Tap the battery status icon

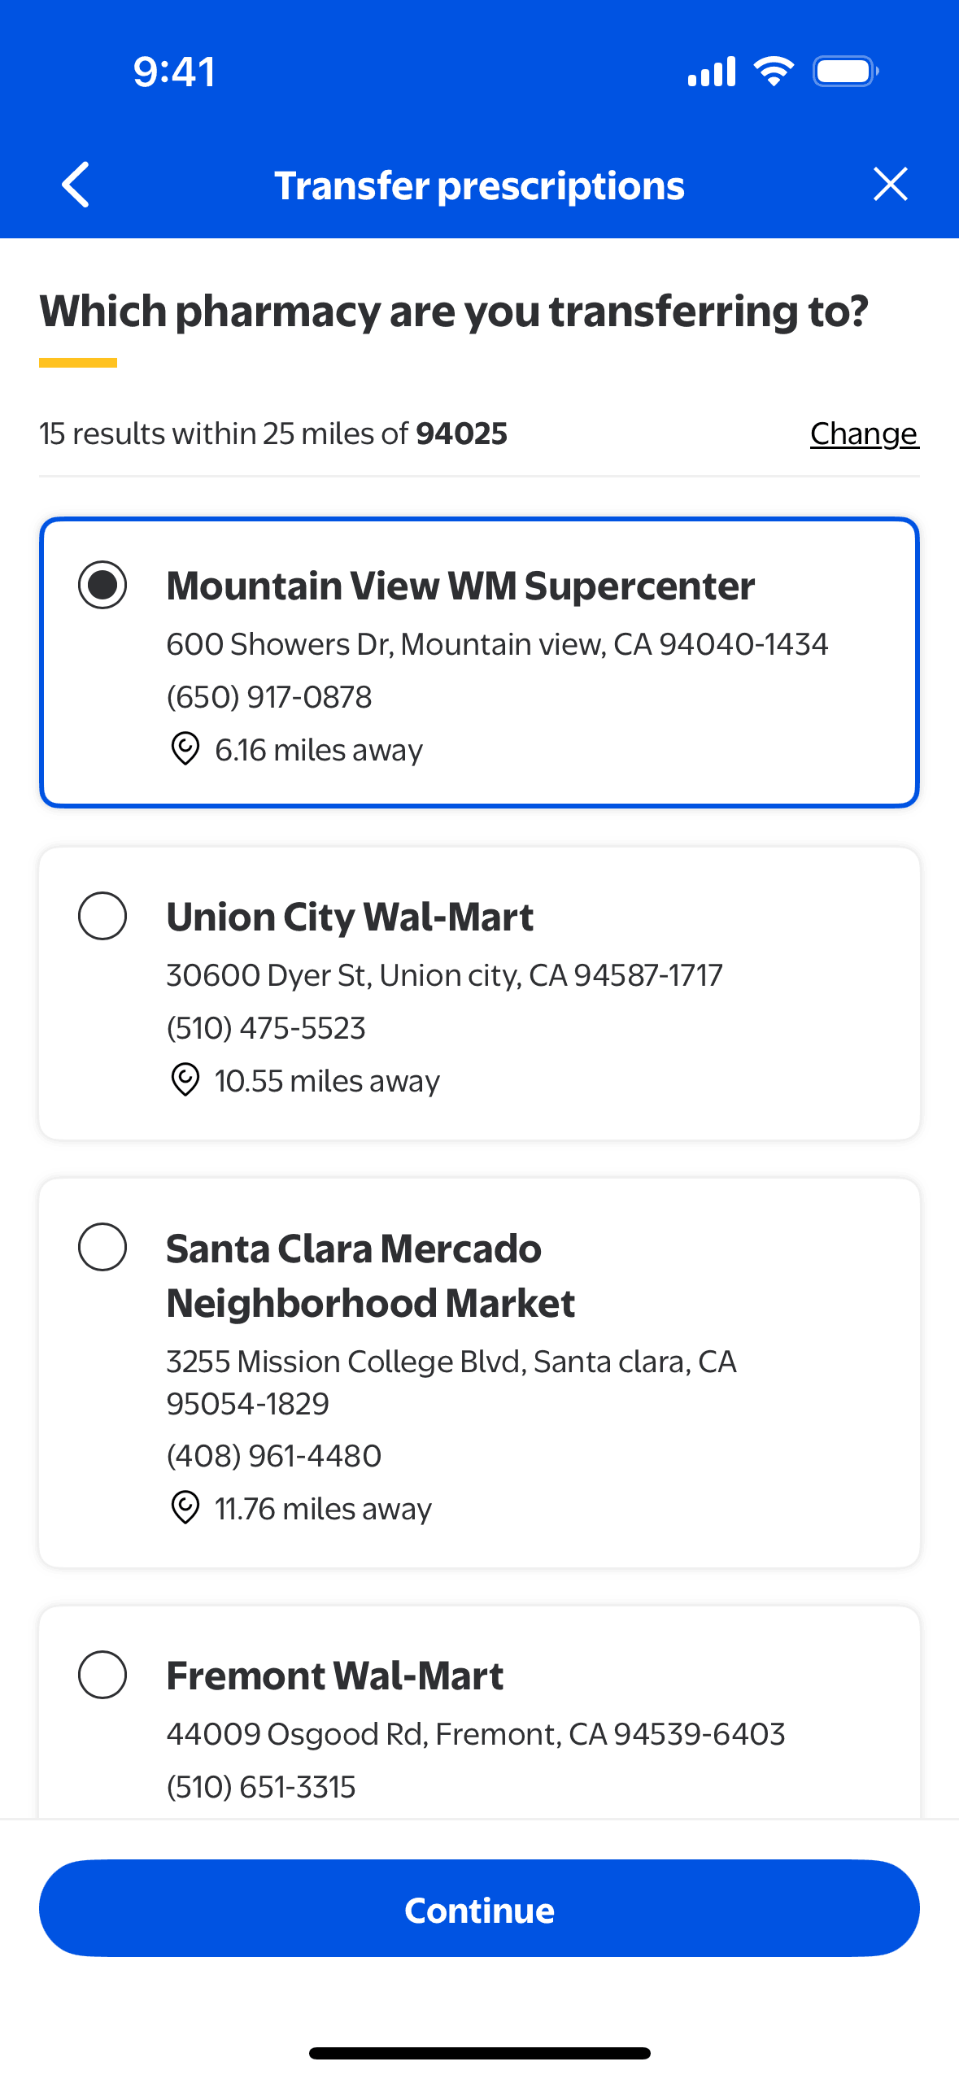845,72
